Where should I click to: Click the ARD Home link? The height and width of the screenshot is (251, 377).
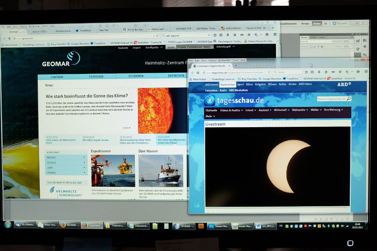pos(212,85)
